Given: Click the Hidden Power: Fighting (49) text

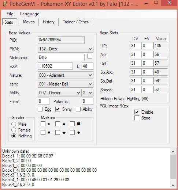Looking at the screenshot, I should click(125, 99).
